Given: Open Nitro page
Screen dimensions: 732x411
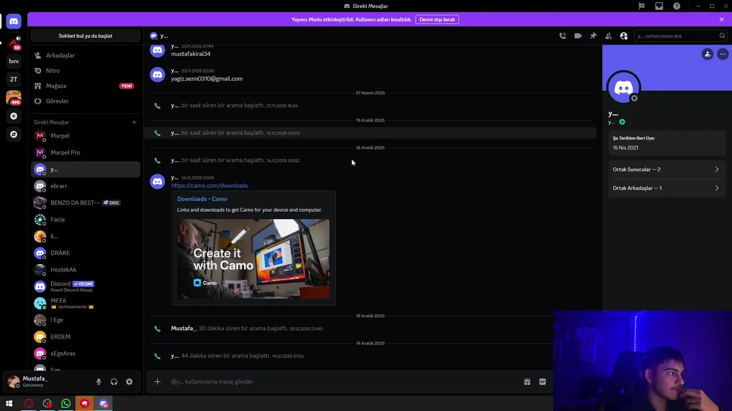Looking at the screenshot, I should coord(85,71).
